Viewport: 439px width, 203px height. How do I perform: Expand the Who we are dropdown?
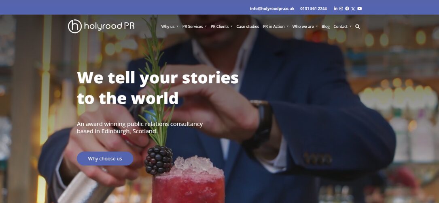(305, 27)
